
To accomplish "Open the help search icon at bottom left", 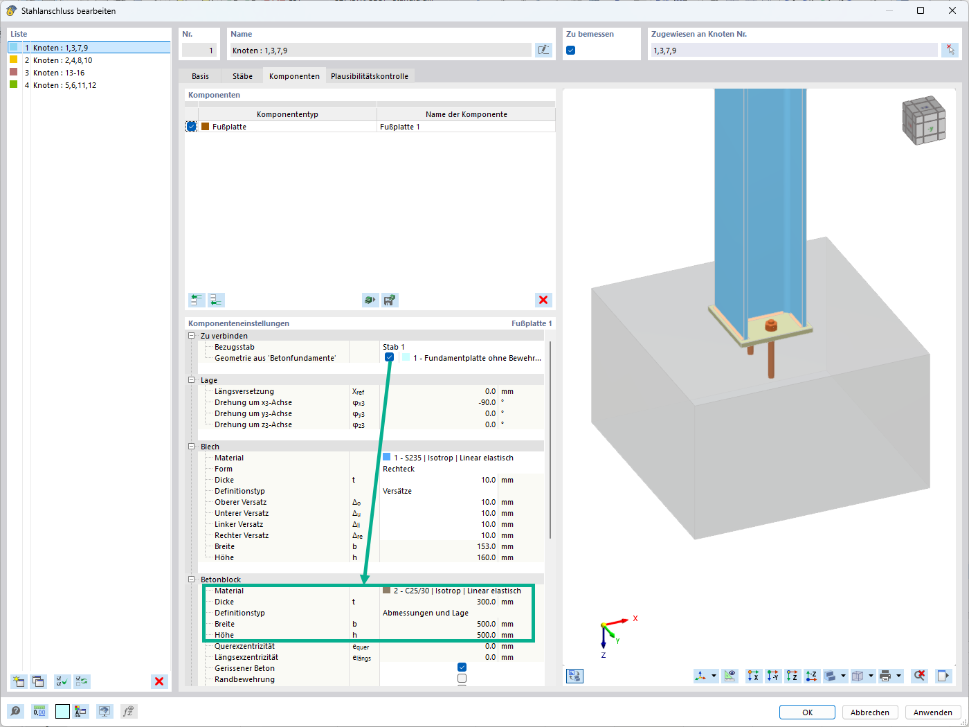I will (15, 711).
